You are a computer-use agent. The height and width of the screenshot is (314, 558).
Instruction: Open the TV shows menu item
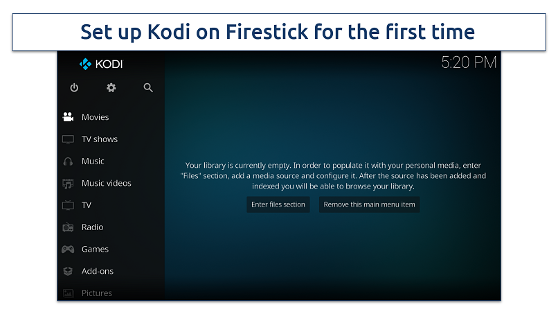tap(100, 139)
